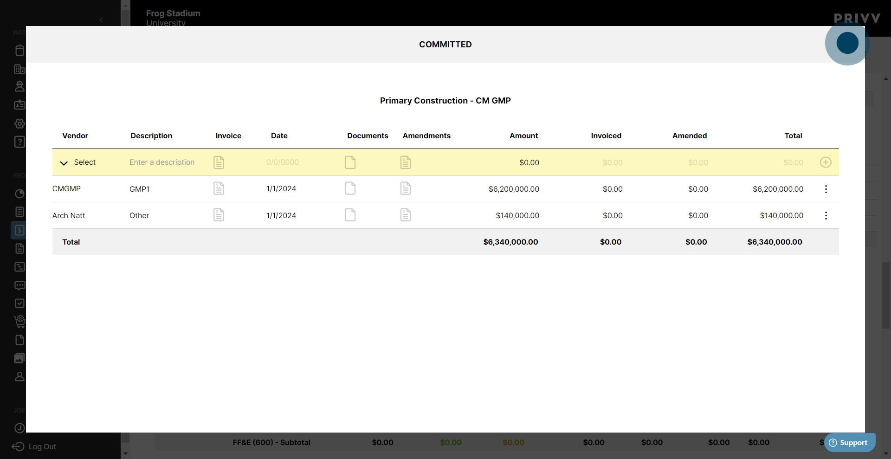Open the checklist checkbox icon in sidebar
Screen dimensions: 891x459
pos(19,304)
